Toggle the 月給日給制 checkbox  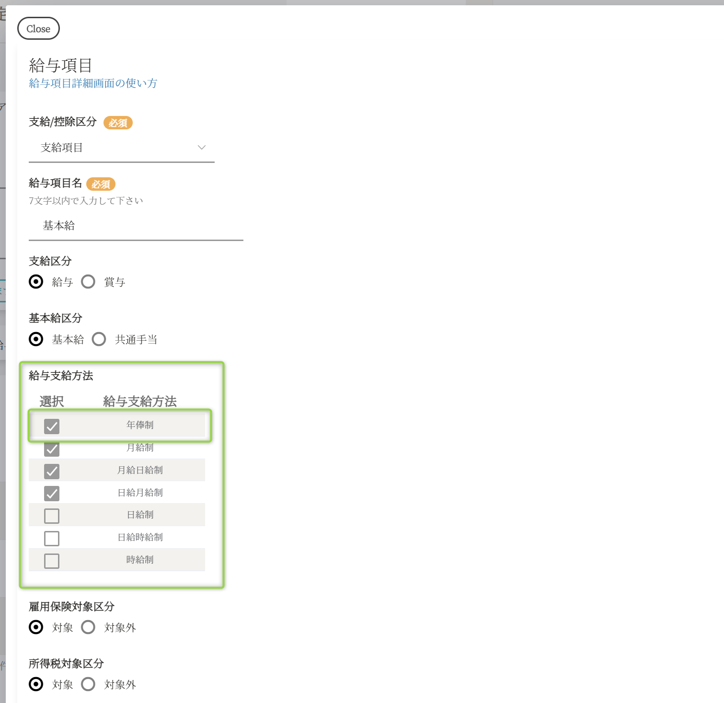(x=52, y=471)
